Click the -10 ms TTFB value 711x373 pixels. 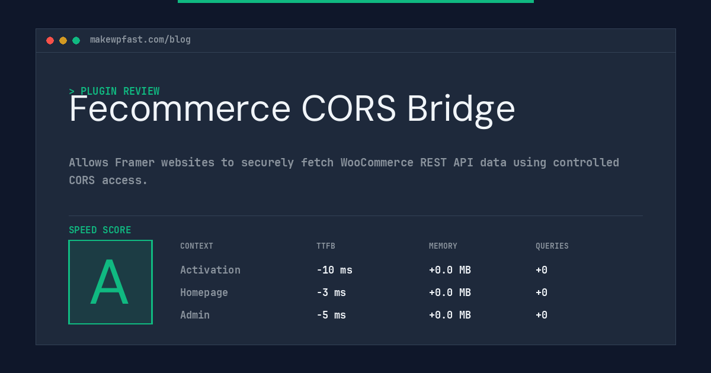[334, 270]
